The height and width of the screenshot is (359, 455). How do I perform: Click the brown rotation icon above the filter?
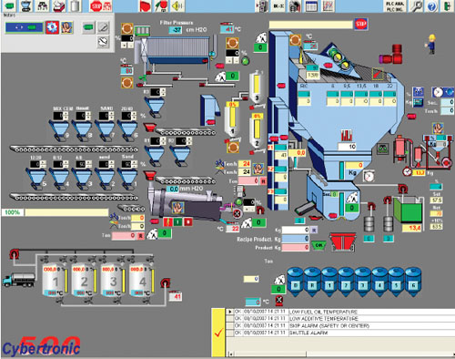(127, 29)
